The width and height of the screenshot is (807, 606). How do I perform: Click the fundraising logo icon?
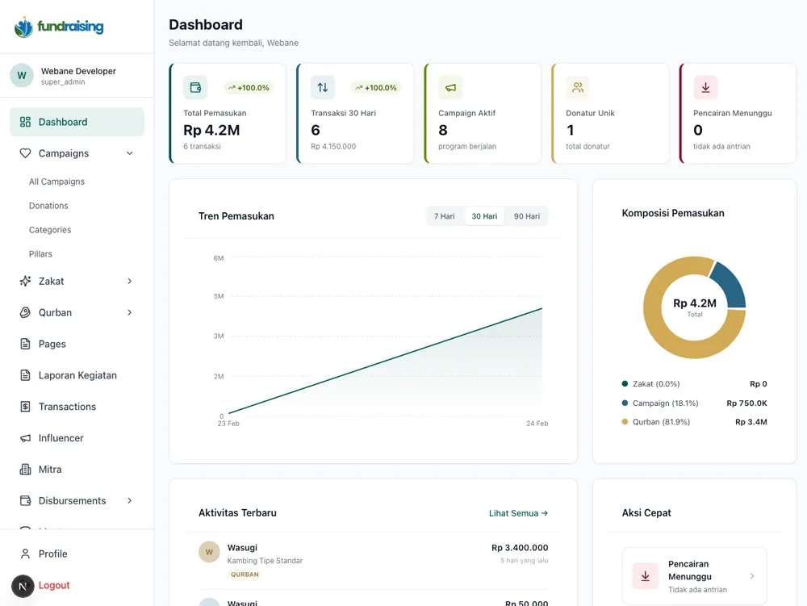pyautogui.click(x=23, y=26)
